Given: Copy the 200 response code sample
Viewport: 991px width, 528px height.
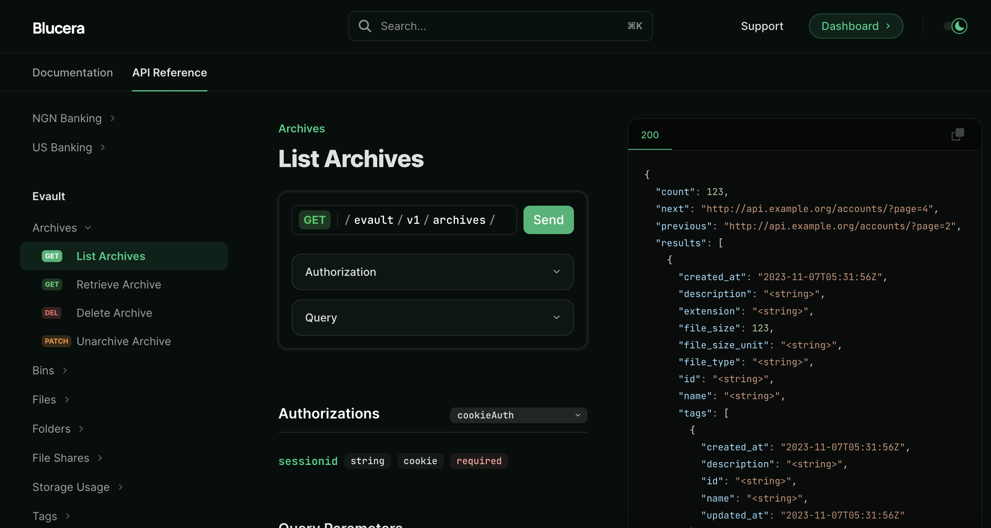Looking at the screenshot, I should (957, 134).
